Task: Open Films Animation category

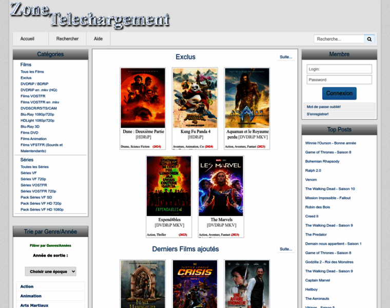Action: 33,139
